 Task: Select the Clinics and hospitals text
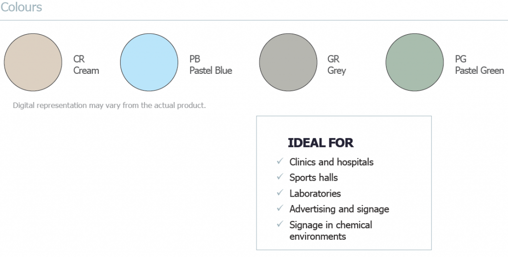[331, 162]
